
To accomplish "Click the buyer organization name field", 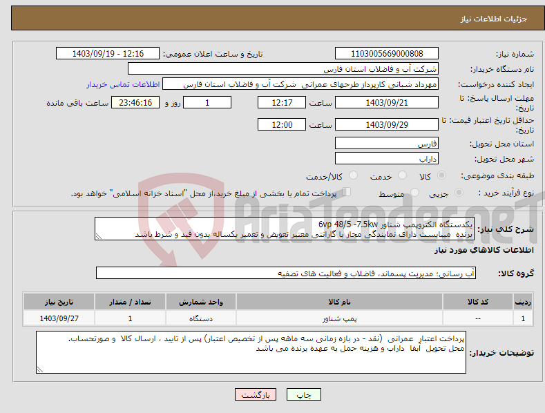I will [x=283, y=68].
